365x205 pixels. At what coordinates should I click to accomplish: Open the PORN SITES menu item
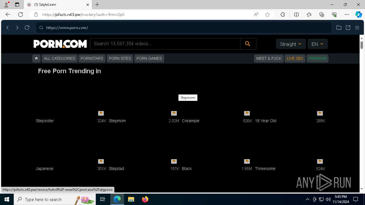(x=120, y=58)
